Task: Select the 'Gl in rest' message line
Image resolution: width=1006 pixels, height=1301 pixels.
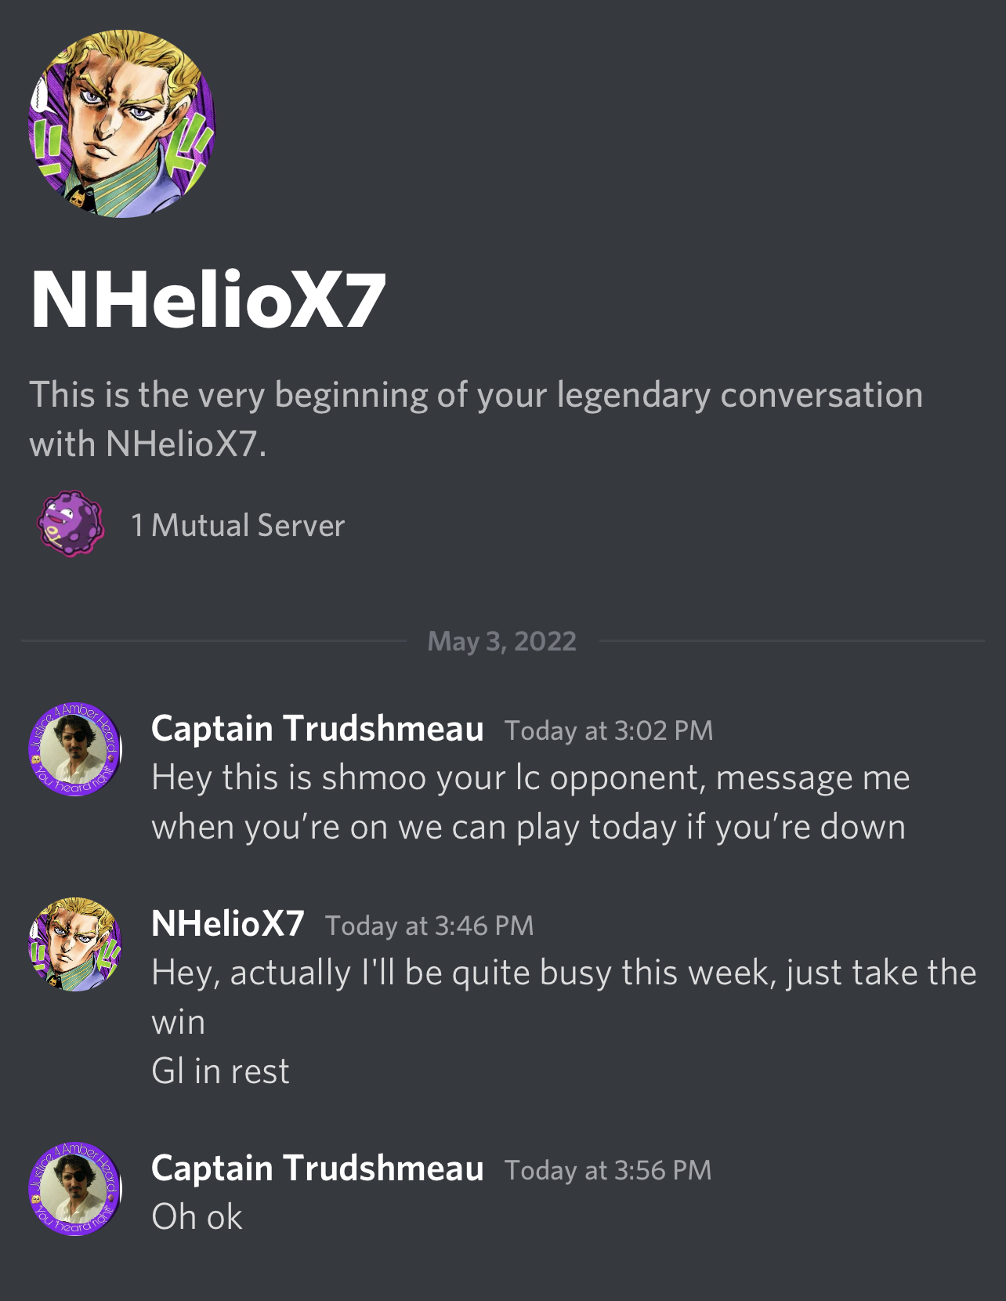Action: 220,1071
